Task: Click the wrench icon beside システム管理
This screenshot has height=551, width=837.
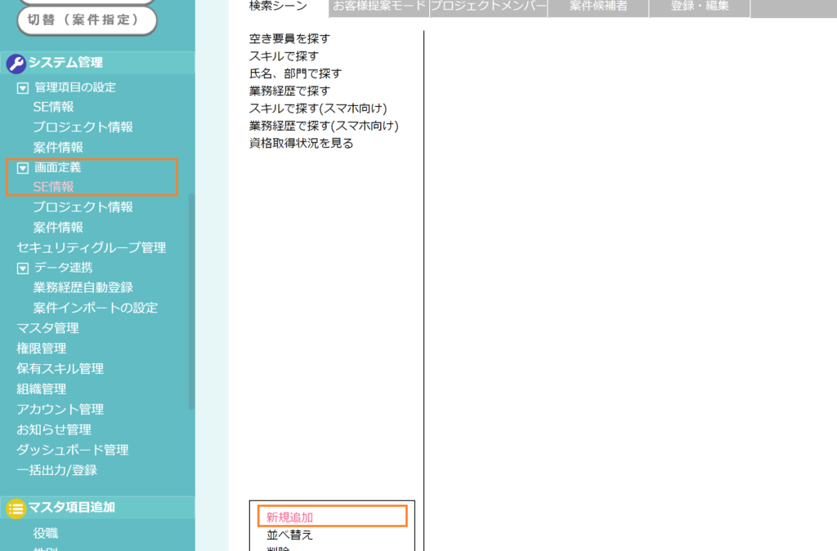Action: coord(16,64)
